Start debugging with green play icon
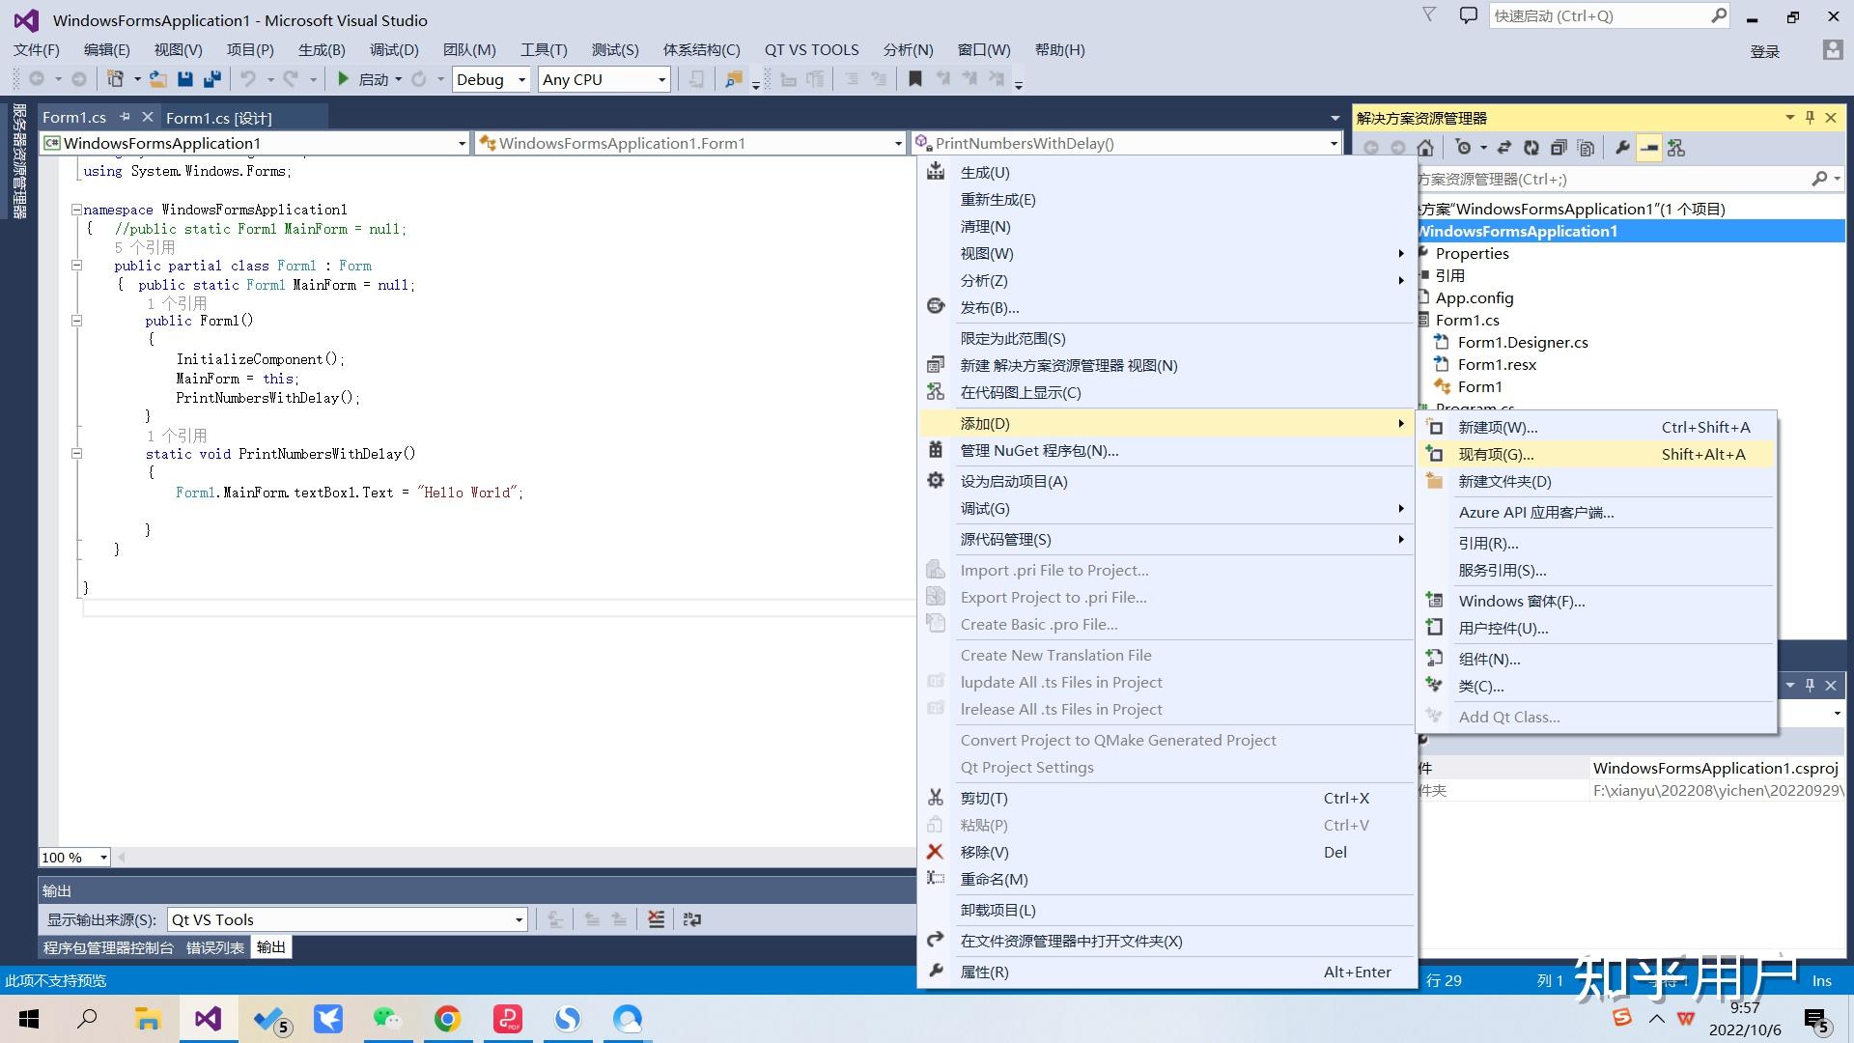Viewport: 1854px width, 1043px height. pos(343,79)
